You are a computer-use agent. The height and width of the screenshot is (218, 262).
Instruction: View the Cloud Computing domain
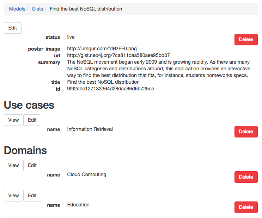(13, 165)
